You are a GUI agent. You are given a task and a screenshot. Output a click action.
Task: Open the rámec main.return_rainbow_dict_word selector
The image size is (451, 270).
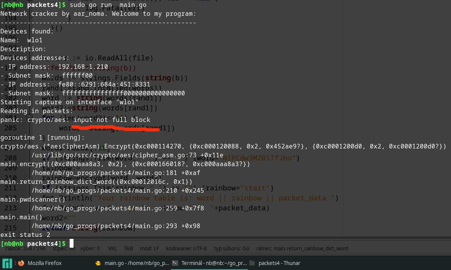[x=302, y=248]
